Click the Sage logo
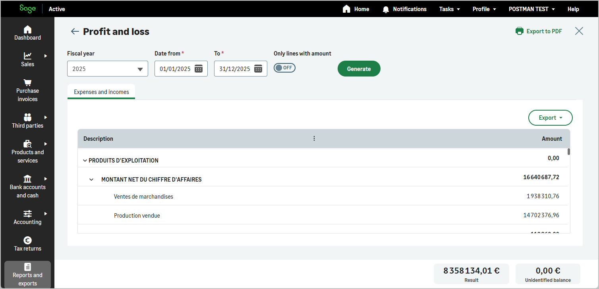 coord(27,9)
